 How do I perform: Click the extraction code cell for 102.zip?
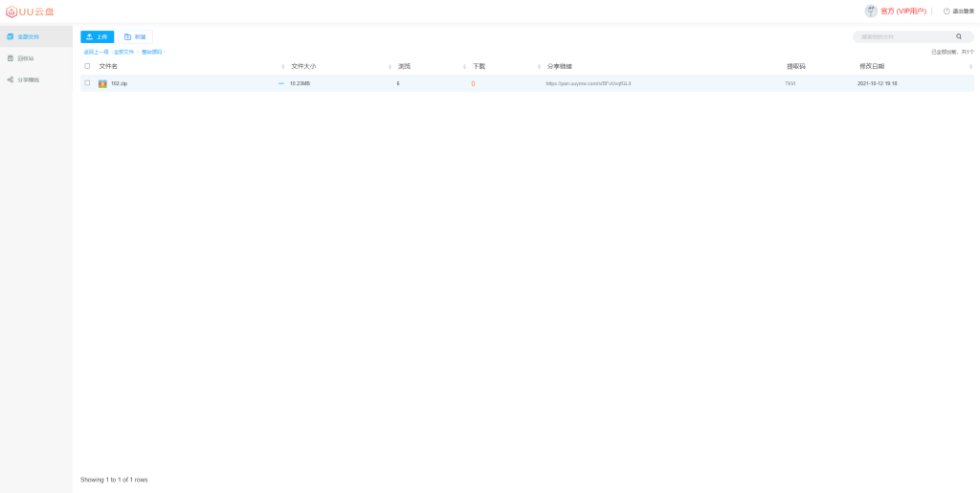(x=790, y=83)
